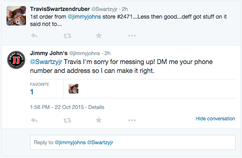Screen dimensions: 242x158
Task: Retweet Travis Swartzendruber's tweet
Action: (67, 36)
